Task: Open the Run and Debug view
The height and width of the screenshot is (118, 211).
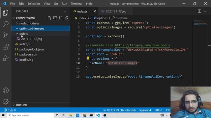Action: [6, 58]
